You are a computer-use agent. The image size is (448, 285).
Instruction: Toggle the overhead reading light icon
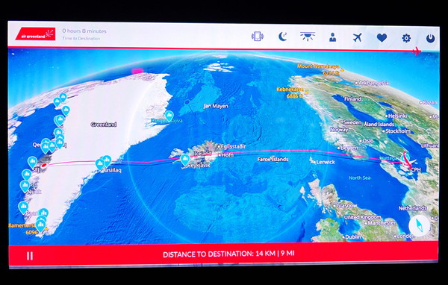(308, 37)
